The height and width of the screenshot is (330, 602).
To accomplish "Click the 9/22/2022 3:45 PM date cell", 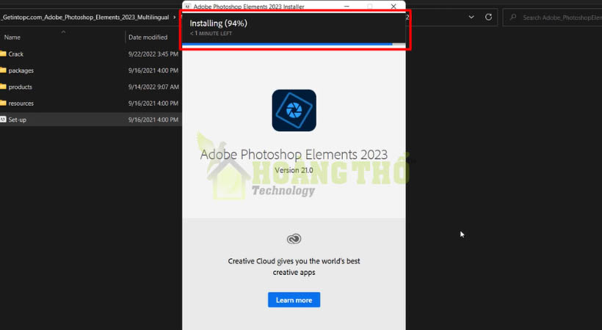I will [153, 54].
